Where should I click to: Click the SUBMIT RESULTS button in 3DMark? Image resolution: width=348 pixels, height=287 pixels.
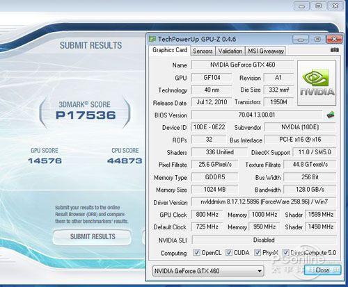point(93,237)
